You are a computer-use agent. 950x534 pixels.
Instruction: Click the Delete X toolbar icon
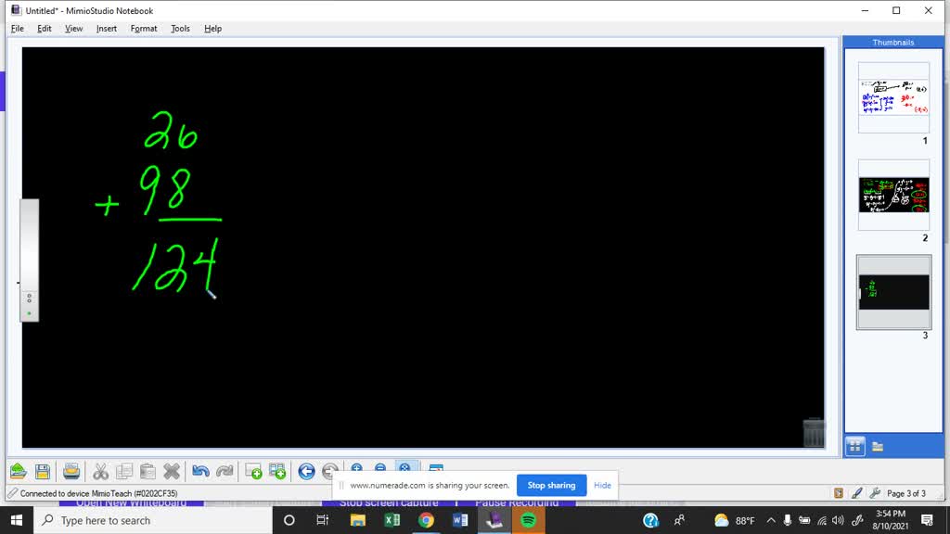(172, 471)
